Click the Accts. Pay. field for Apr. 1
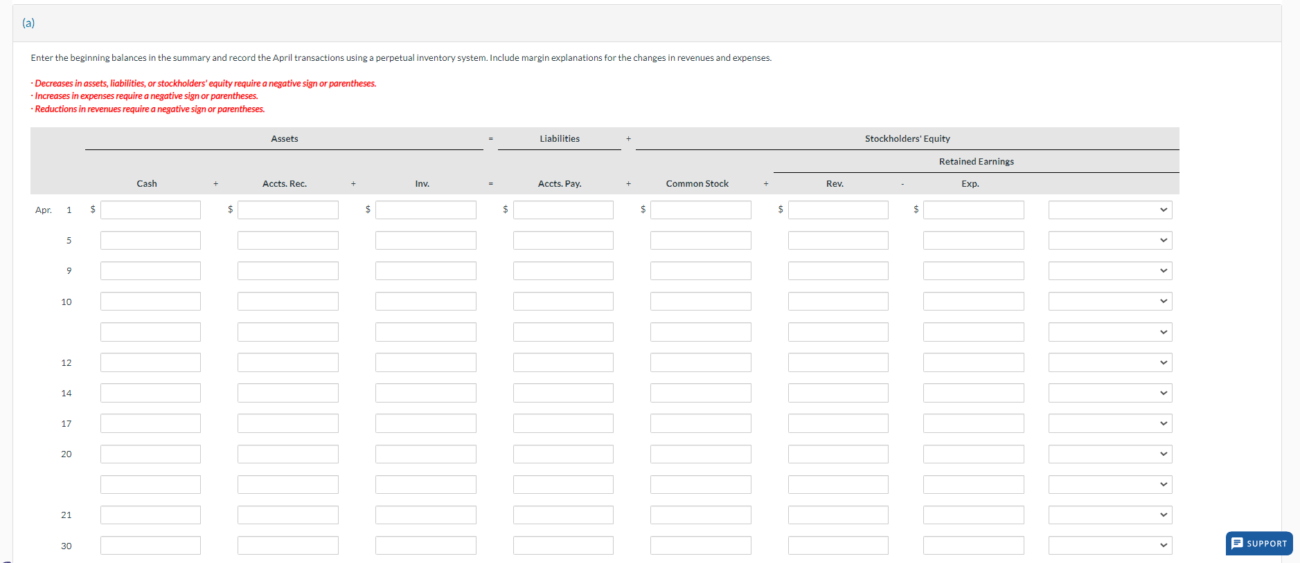Screen dimensions: 1300x563 [563, 210]
